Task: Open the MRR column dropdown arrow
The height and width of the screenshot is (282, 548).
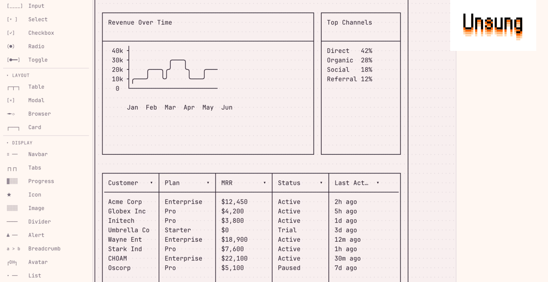Action: click(265, 183)
